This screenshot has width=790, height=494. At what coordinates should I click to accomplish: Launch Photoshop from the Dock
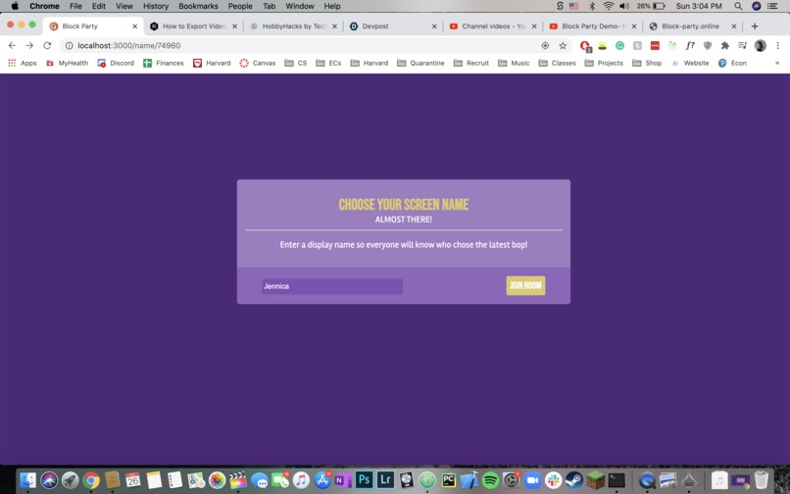tap(365, 480)
